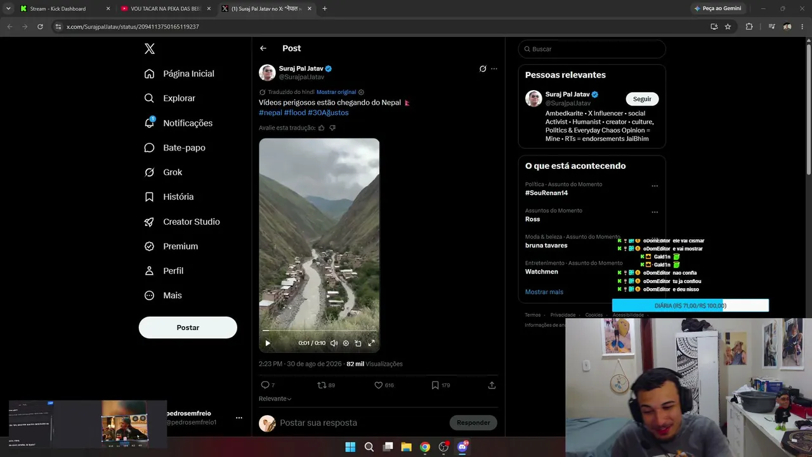Toggle picture-in-picture for the video
Image resolution: width=812 pixels, height=457 pixels.
coord(358,343)
